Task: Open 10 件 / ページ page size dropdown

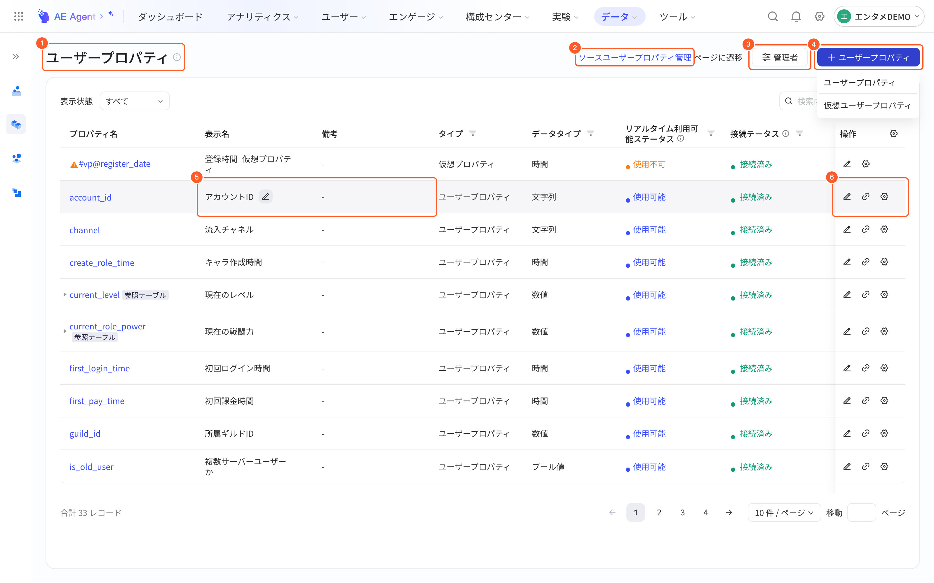Action: [x=784, y=512]
